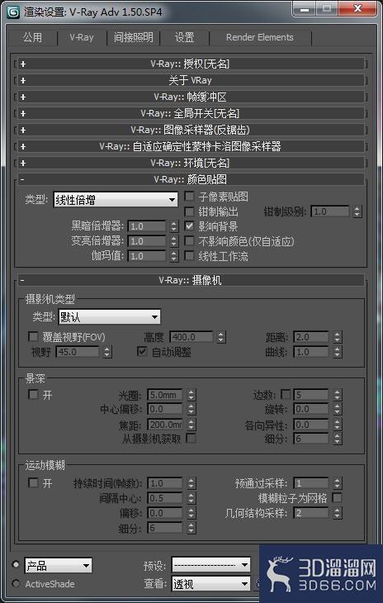
Task: Uncheck the 影响背景 checkbox
Action: click(x=189, y=226)
